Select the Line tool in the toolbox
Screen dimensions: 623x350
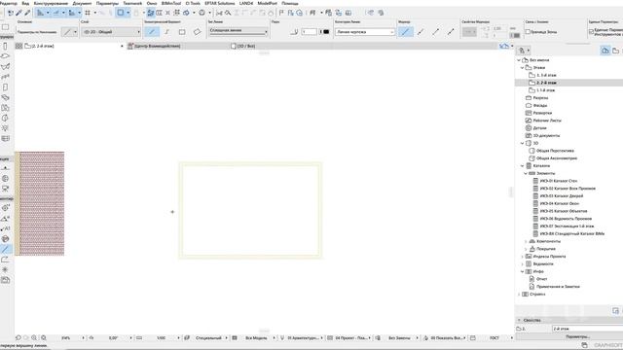pos(5,249)
